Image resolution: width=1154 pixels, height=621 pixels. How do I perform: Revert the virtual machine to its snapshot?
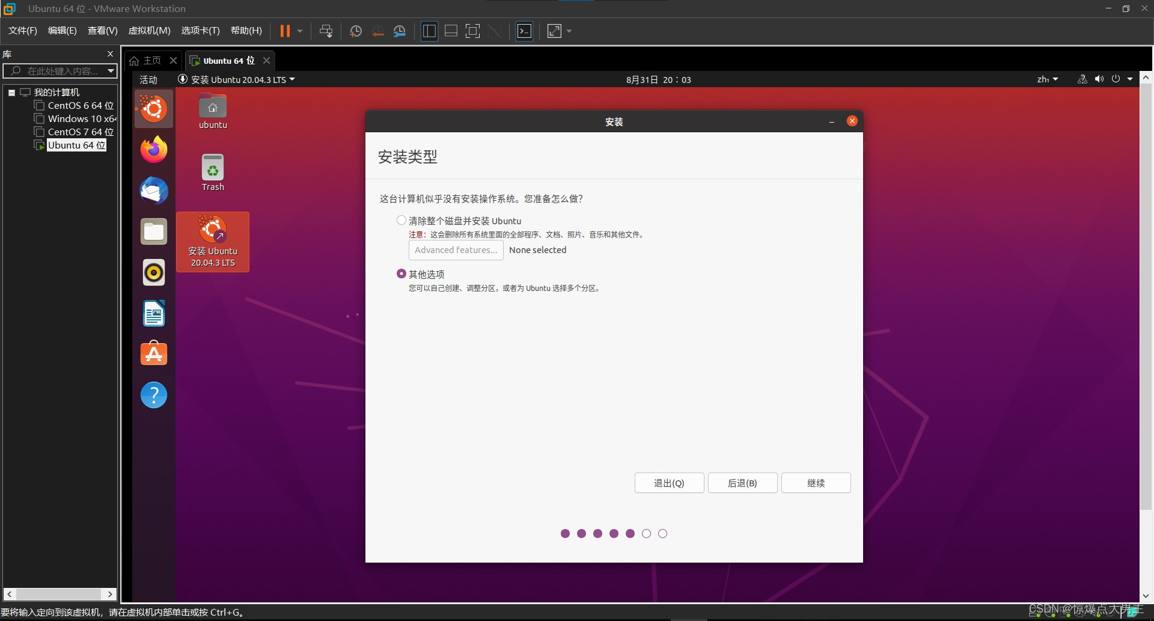pos(377,31)
